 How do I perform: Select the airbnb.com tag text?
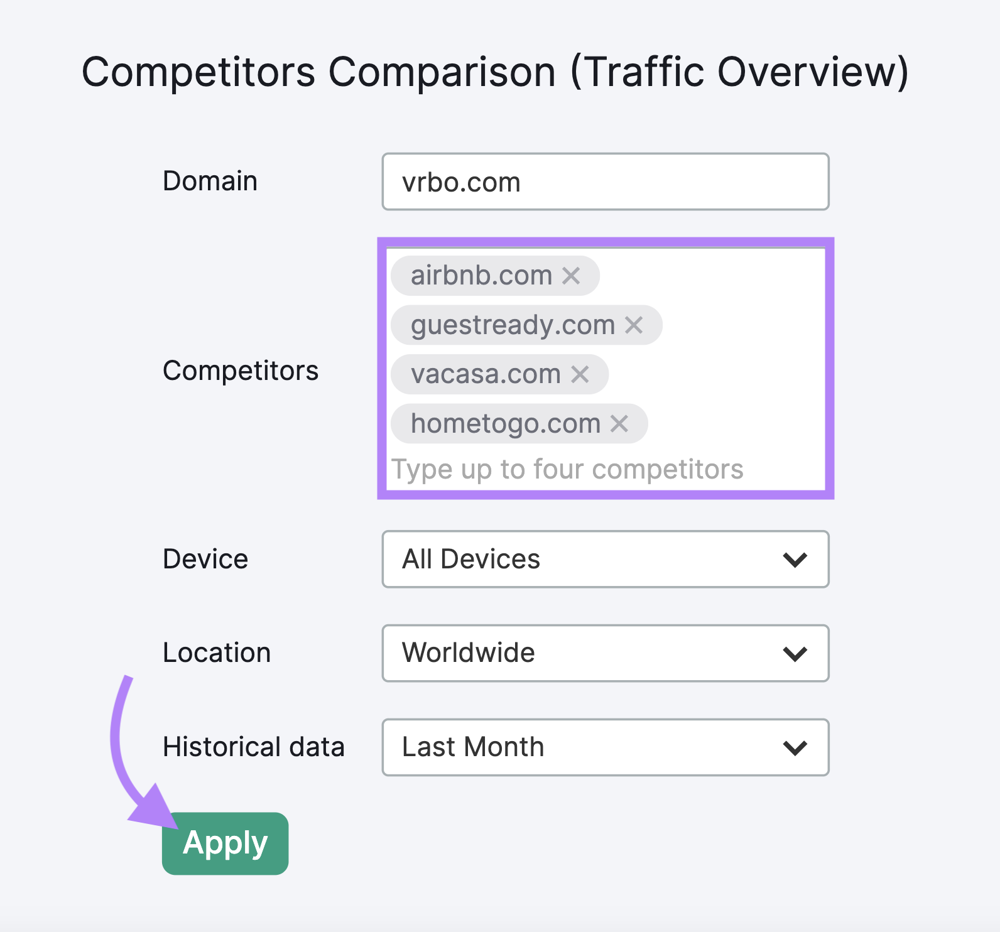tap(481, 275)
